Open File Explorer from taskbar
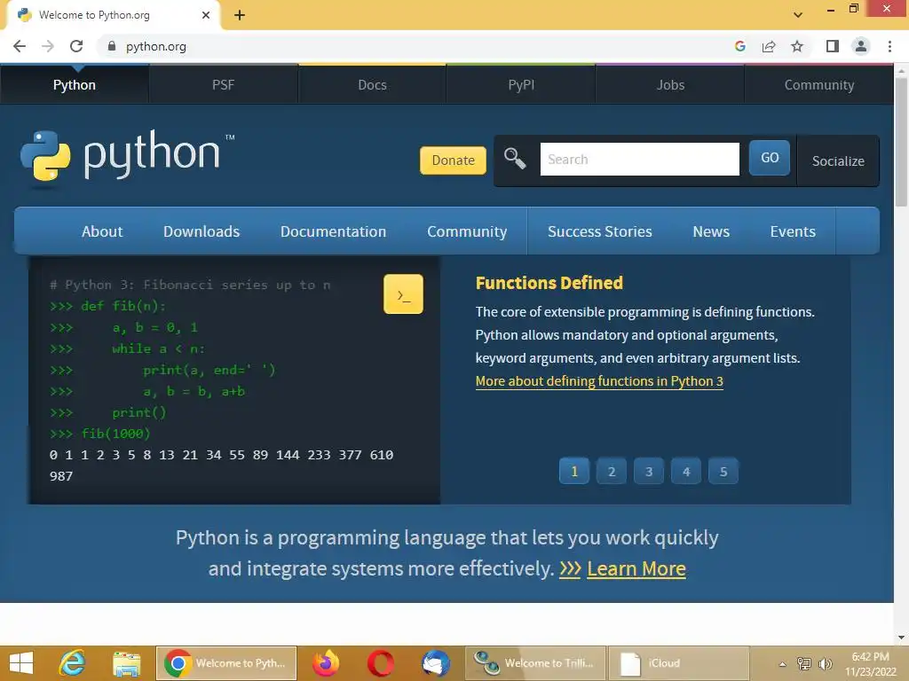Viewport: 909px width, 681px height. [x=126, y=663]
